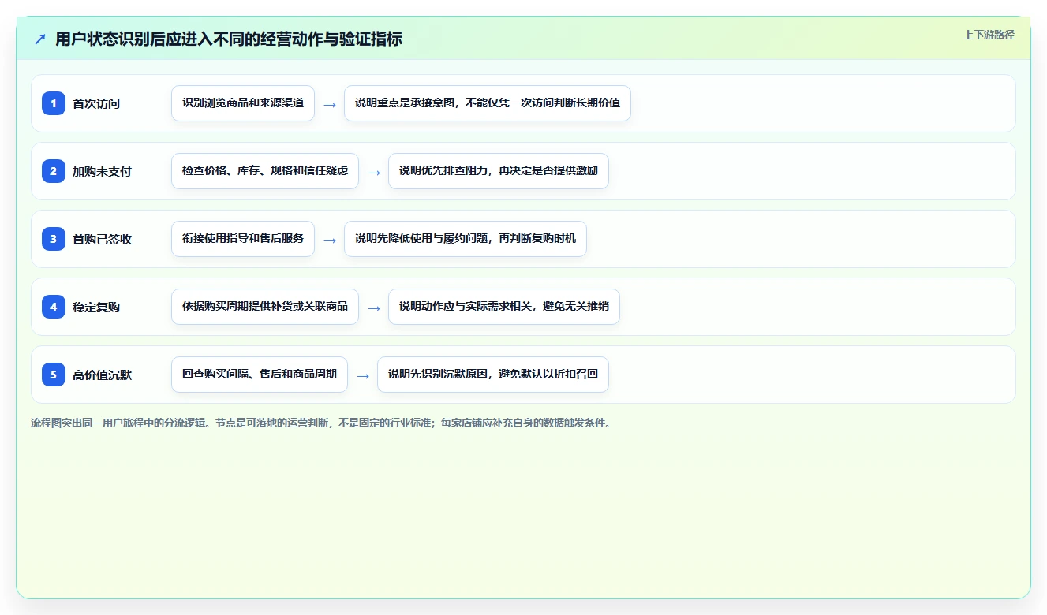Viewport: 1047px width, 615px height.
Task: Click step number badge 3
Action: pyautogui.click(x=54, y=239)
